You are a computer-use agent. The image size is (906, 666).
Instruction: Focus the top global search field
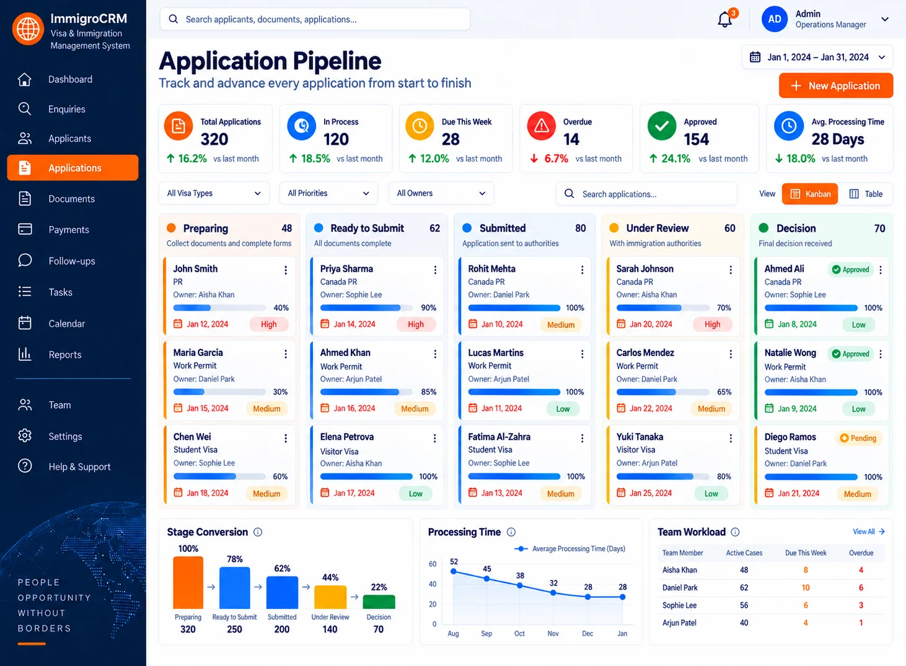[315, 19]
